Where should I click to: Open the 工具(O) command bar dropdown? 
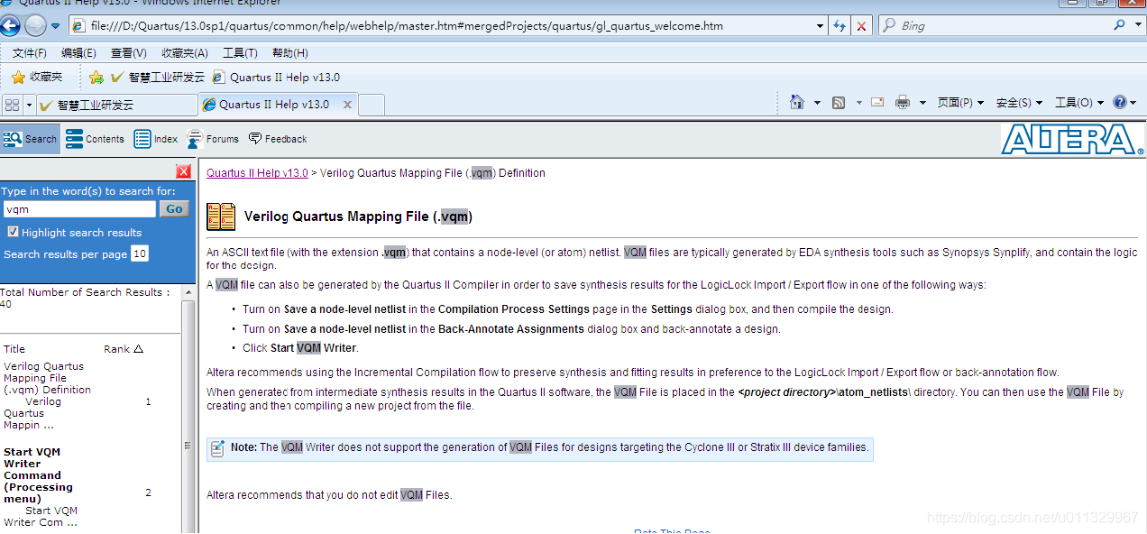1078,103
